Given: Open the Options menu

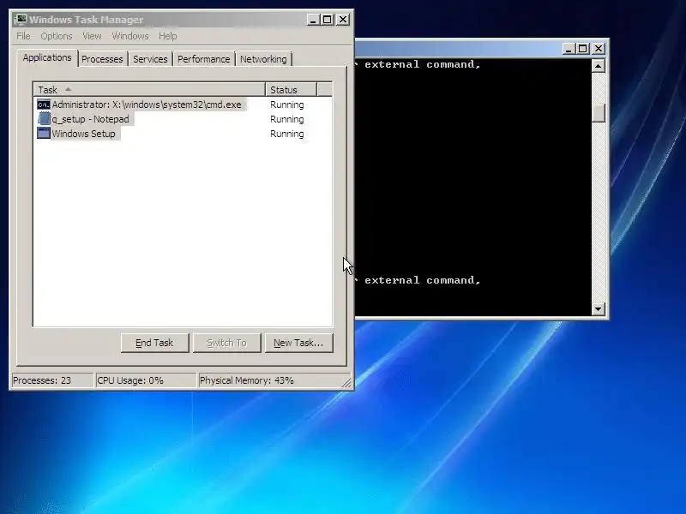Looking at the screenshot, I should [57, 36].
